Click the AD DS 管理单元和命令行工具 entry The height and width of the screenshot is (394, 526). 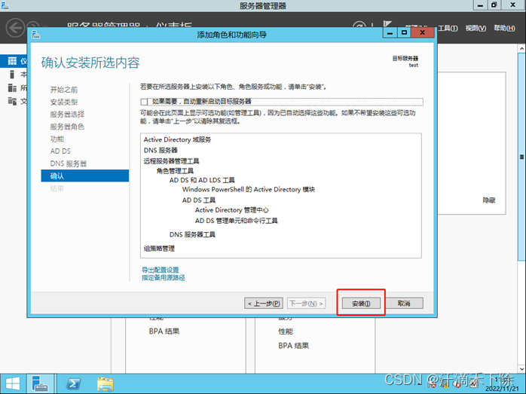(x=236, y=221)
